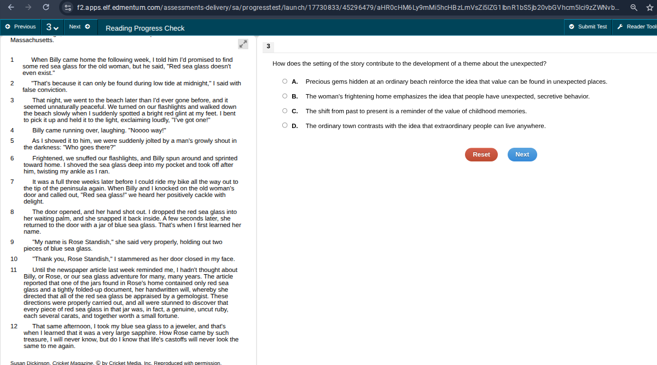Click the browser forward arrow
The height and width of the screenshot is (365, 657).
click(28, 8)
